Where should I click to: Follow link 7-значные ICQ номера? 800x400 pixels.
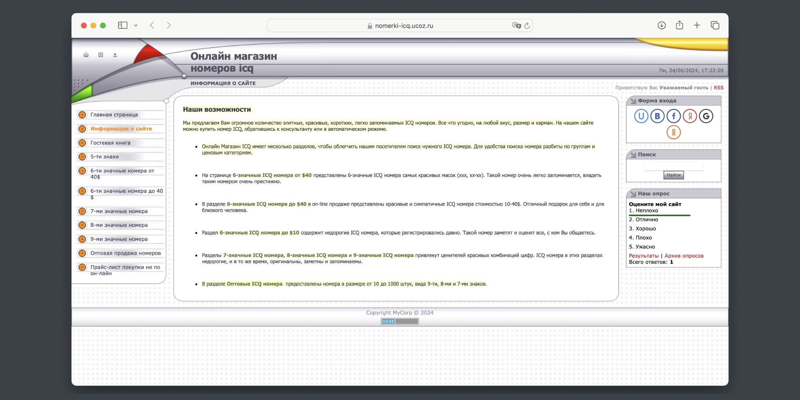[253, 255]
